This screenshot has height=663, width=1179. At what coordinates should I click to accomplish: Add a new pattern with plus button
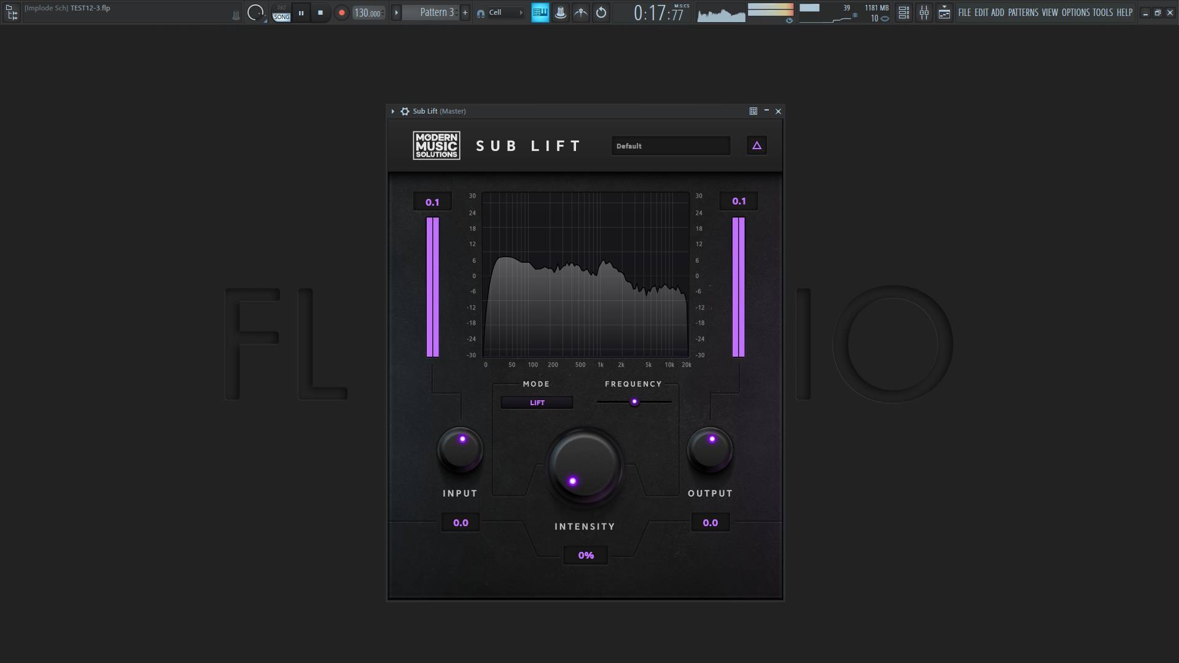465,12
